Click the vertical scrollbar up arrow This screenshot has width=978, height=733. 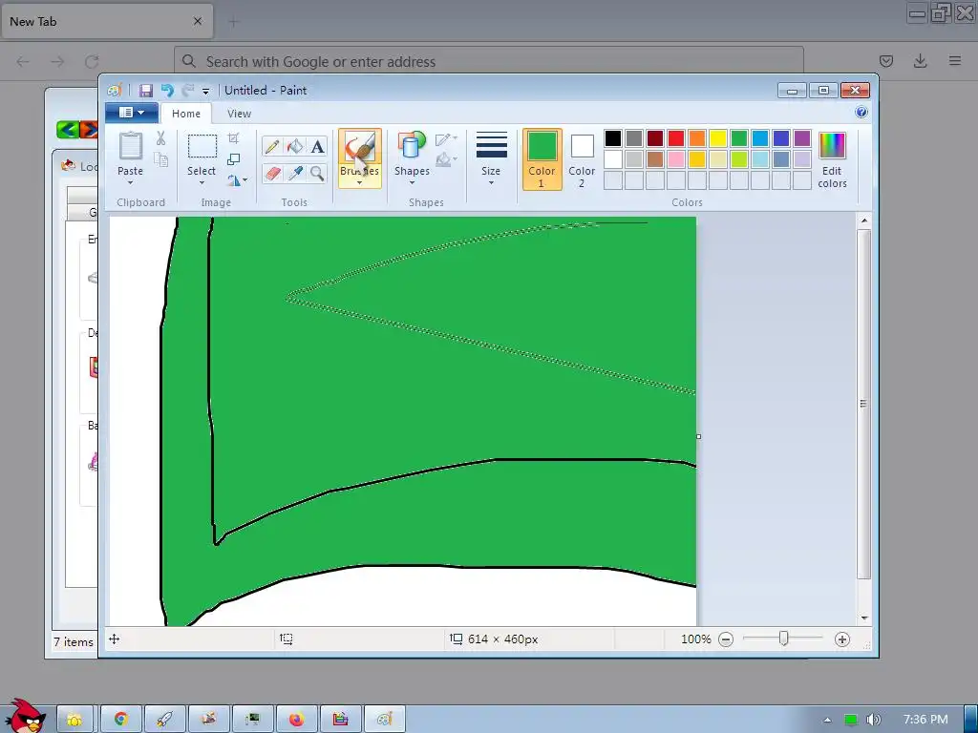(x=863, y=220)
